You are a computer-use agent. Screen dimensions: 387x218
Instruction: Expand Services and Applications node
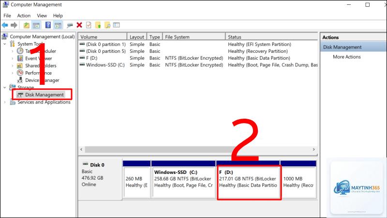(x=5, y=102)
